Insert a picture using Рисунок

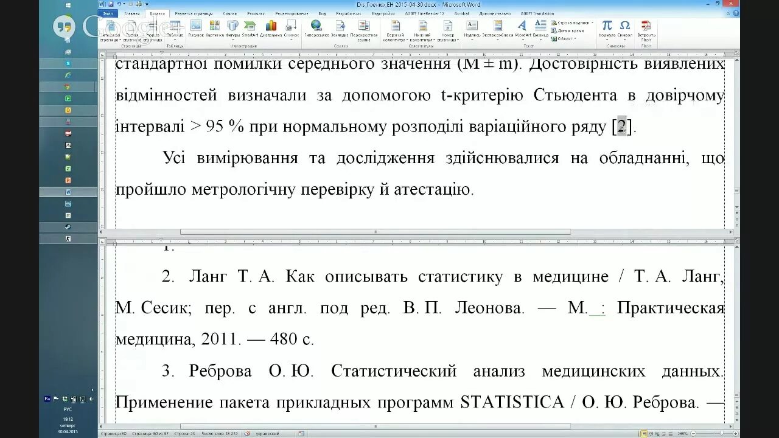point(196,29)
